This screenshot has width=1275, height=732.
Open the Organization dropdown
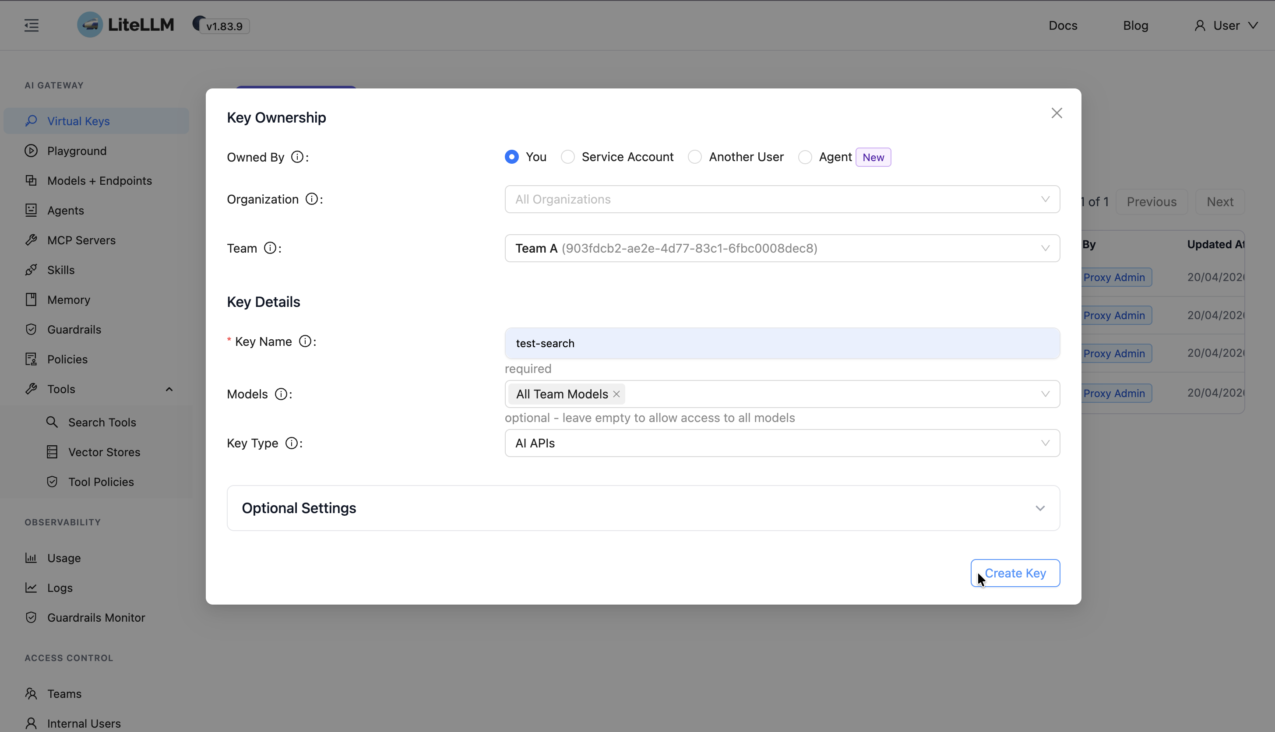click(x=782, y=200)
